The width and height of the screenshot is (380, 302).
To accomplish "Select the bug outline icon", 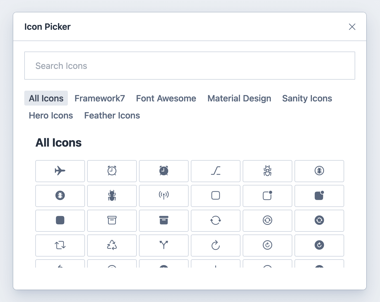I will click(x=267, y=171).
